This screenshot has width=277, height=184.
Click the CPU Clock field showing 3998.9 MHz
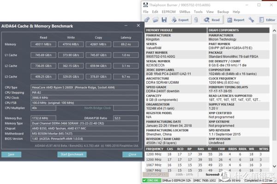click(84, 98)
